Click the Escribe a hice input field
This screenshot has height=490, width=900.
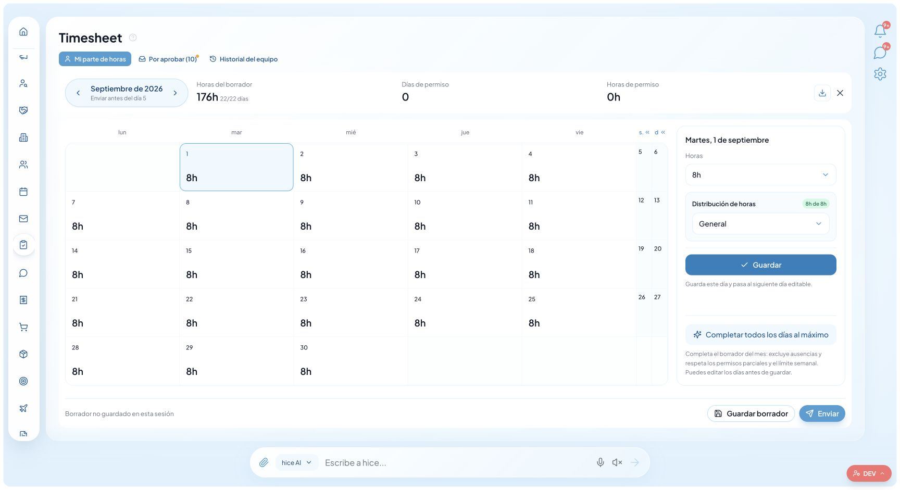pos(456,462)
